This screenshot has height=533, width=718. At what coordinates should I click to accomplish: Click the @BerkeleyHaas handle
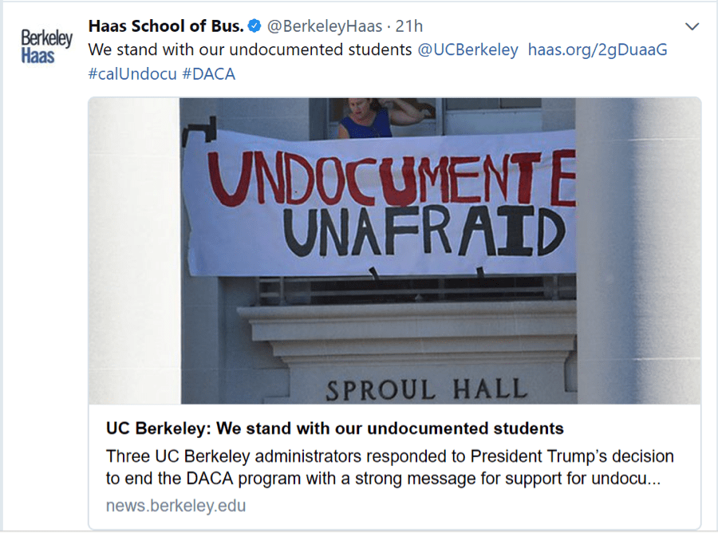coord(325,26)
